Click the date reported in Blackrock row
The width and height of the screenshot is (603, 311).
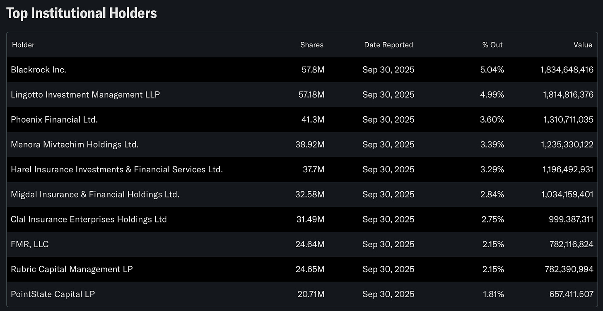click(x=388, y=70)
